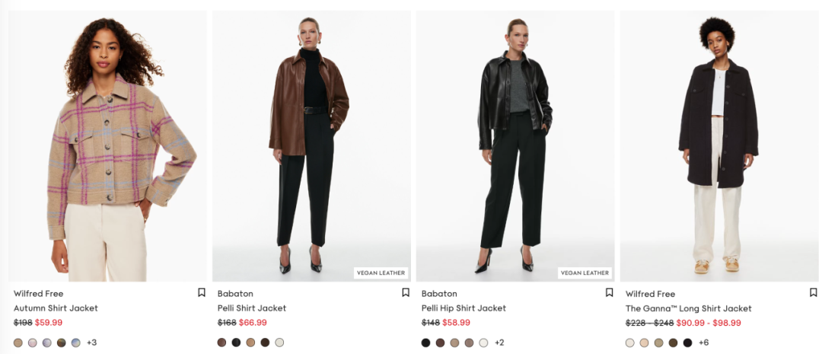Open The Ganna Long Shirt Jacket link
822x354 pixels.
pyautogui.click(x=688, y=308)
